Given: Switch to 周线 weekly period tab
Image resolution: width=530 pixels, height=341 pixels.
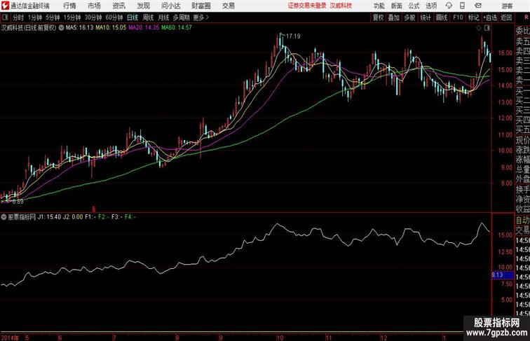Looking at the screenshot, I should coord(148,18).
